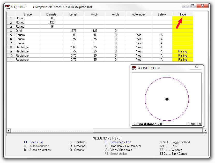
Task: Maximize the SEQUENCE window
Action: tap(193, 6)
